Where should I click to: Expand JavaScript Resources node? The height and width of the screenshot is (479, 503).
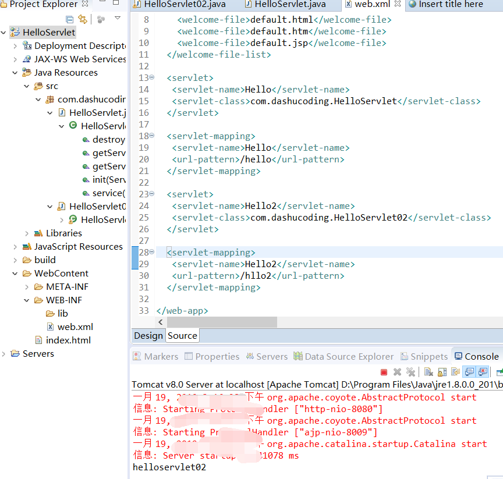(x=15, y=247)
